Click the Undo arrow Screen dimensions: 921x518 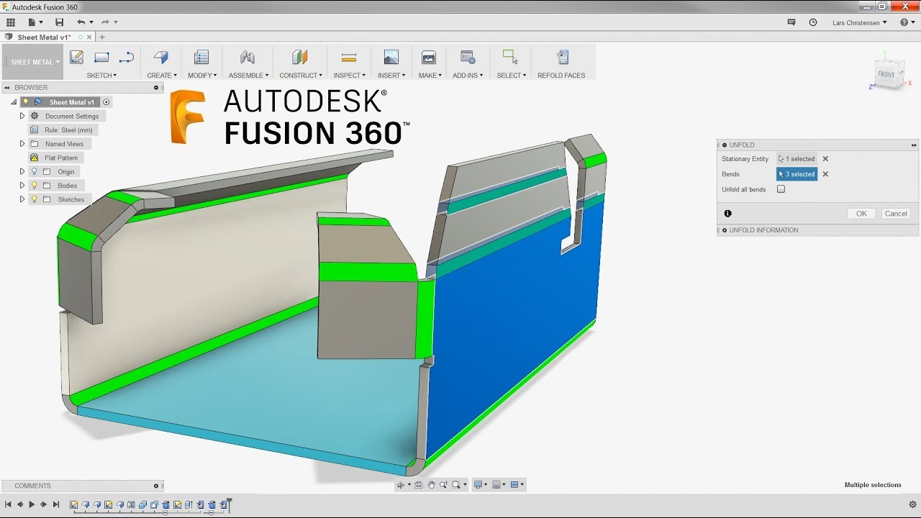[81, 22]
